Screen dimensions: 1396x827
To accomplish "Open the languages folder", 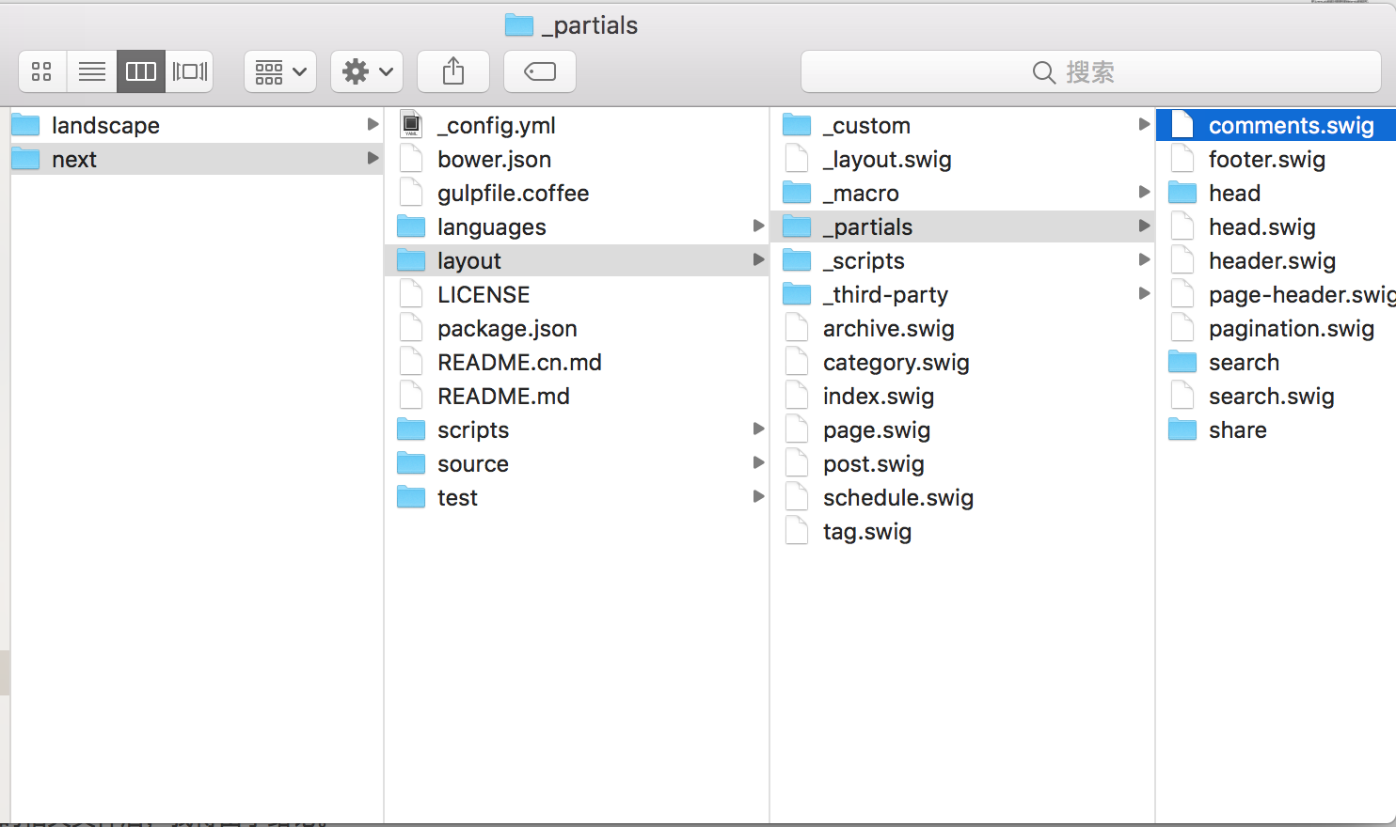I will (x=577, y=226).
